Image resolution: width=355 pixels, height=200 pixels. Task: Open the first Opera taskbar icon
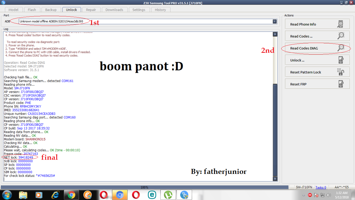click(103, 195)
